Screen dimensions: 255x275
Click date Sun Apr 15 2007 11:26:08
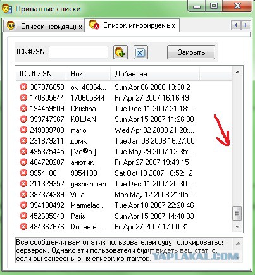coord(154,119)
